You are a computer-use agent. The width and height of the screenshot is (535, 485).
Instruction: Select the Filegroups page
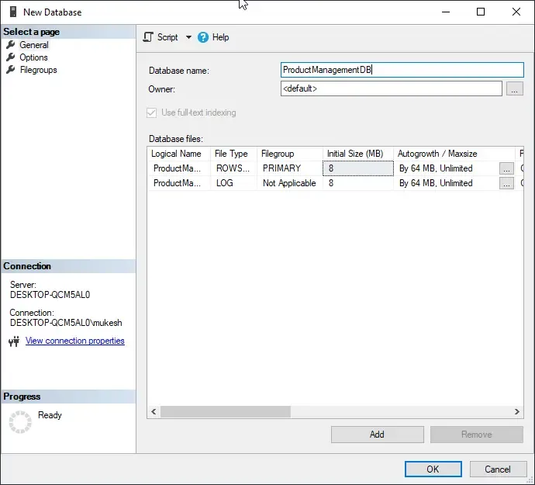click(x=38, y=70)
